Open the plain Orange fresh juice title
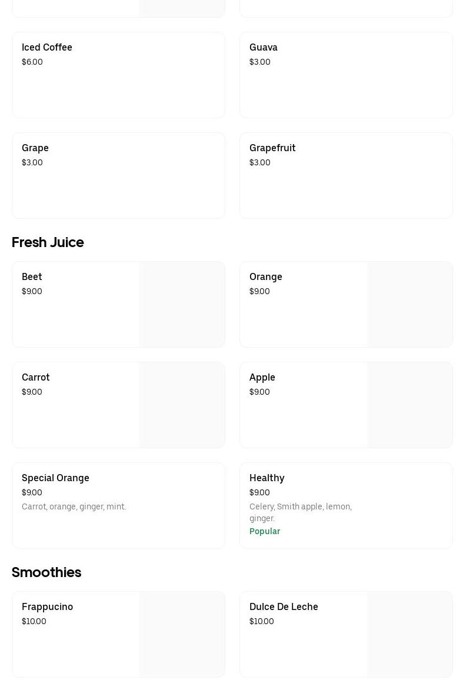 (x=266, y=277)
